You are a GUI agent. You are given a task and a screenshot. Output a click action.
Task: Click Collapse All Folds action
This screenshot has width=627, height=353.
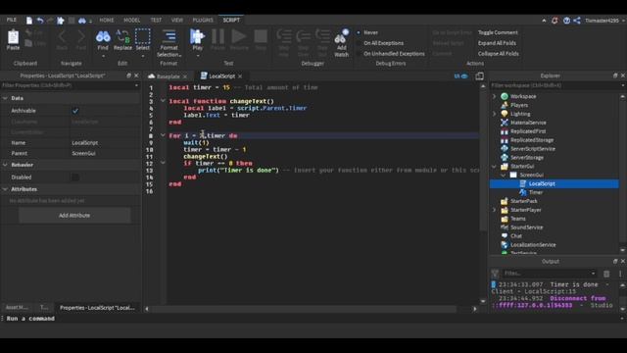click(x=499, y=54)
